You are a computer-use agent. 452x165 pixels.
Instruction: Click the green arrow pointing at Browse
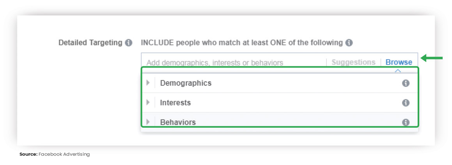pos(432,58)
